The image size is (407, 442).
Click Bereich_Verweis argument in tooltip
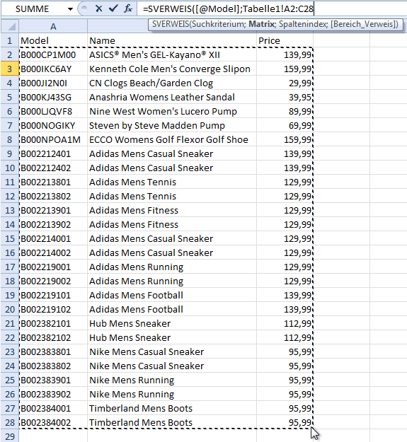(362, 24)
